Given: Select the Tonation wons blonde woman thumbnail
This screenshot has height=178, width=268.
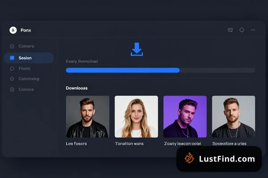Looking at the screenshot, I should [x=136, y=117].
